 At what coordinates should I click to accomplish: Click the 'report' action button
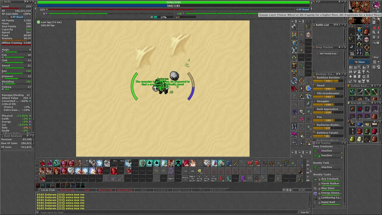pyautogui.click(x=171, y=179)
